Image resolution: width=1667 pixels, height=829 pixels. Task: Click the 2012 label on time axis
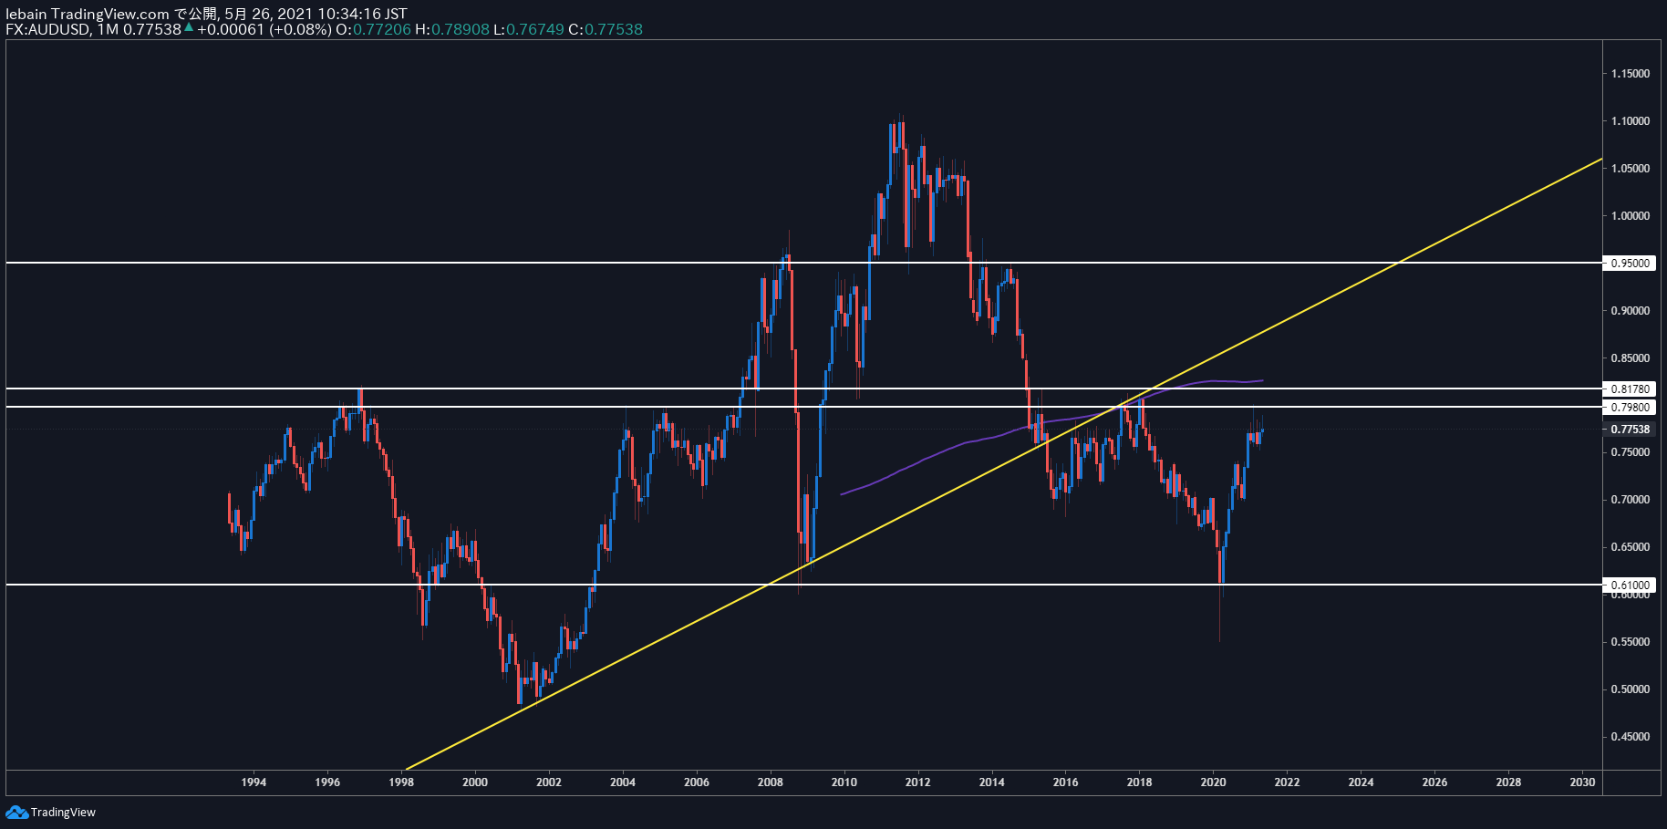(x=918, y=782)
